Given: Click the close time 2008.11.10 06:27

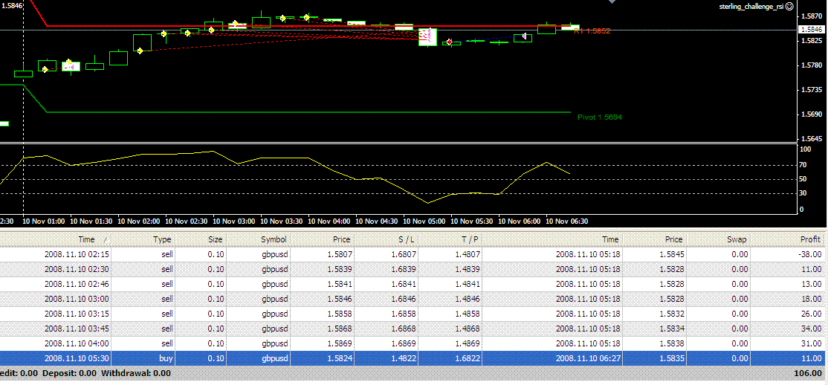Looking at the screenshot, I should coord(587,358).
